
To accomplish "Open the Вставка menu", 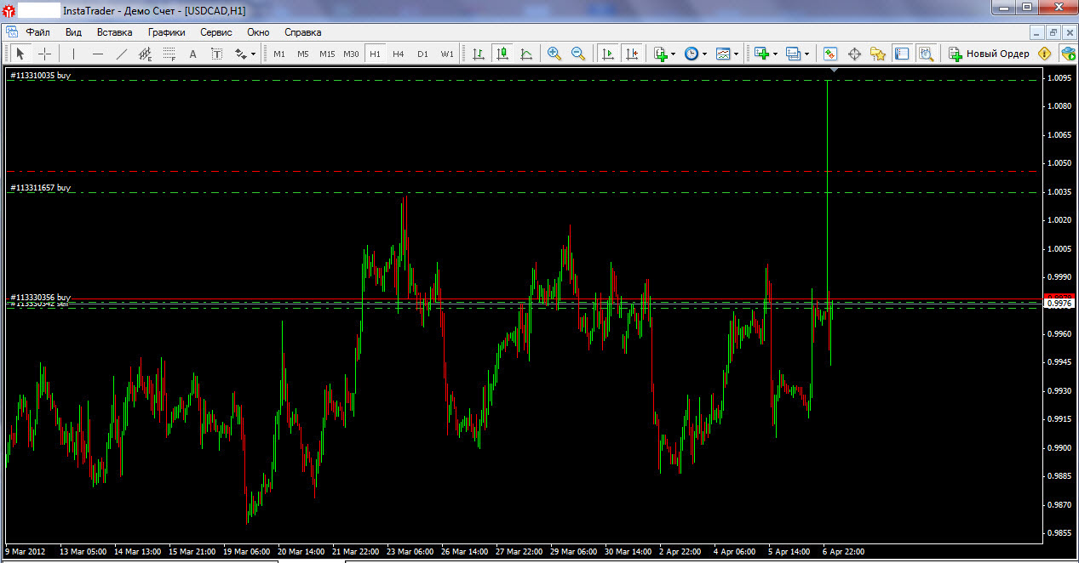I will pyautogui.click(x=114, y=32).
